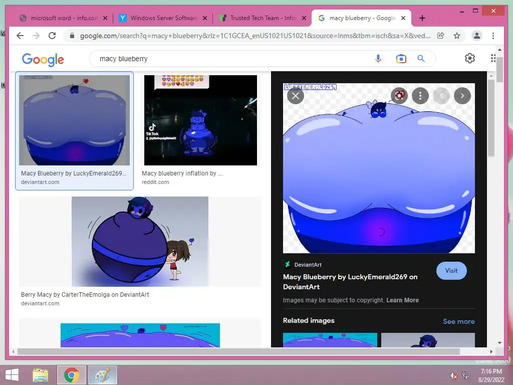
Task: Reload the page with the refresh icon
Action: pyautogui.click(x=52, y=36)
